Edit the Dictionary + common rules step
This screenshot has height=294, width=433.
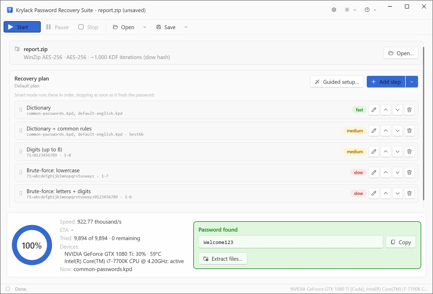(x=374, y=131)
